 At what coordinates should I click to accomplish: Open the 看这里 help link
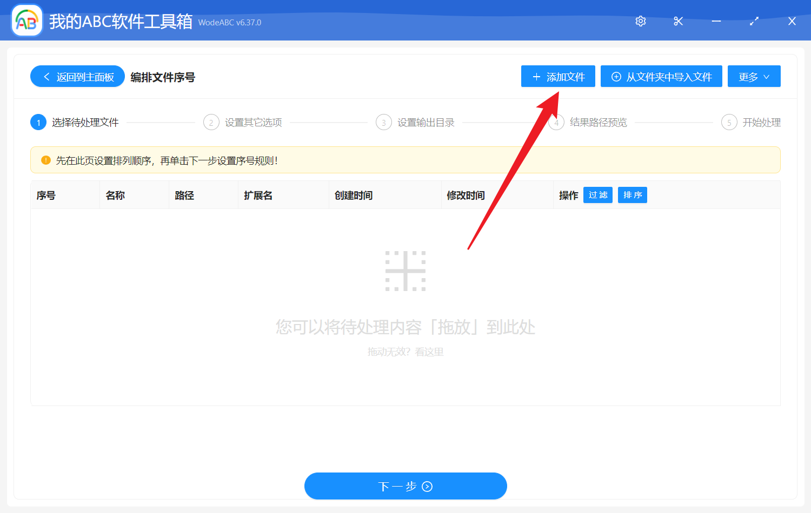429,352
